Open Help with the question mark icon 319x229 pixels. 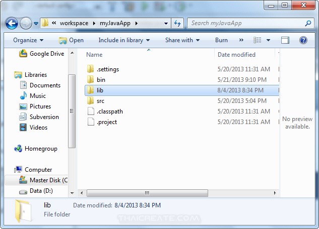click(303, 40)
